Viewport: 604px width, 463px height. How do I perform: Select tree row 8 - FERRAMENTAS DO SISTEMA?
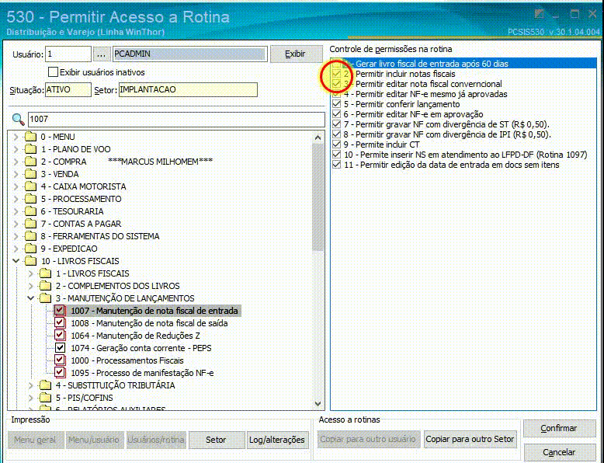click(x=100, y=236)
